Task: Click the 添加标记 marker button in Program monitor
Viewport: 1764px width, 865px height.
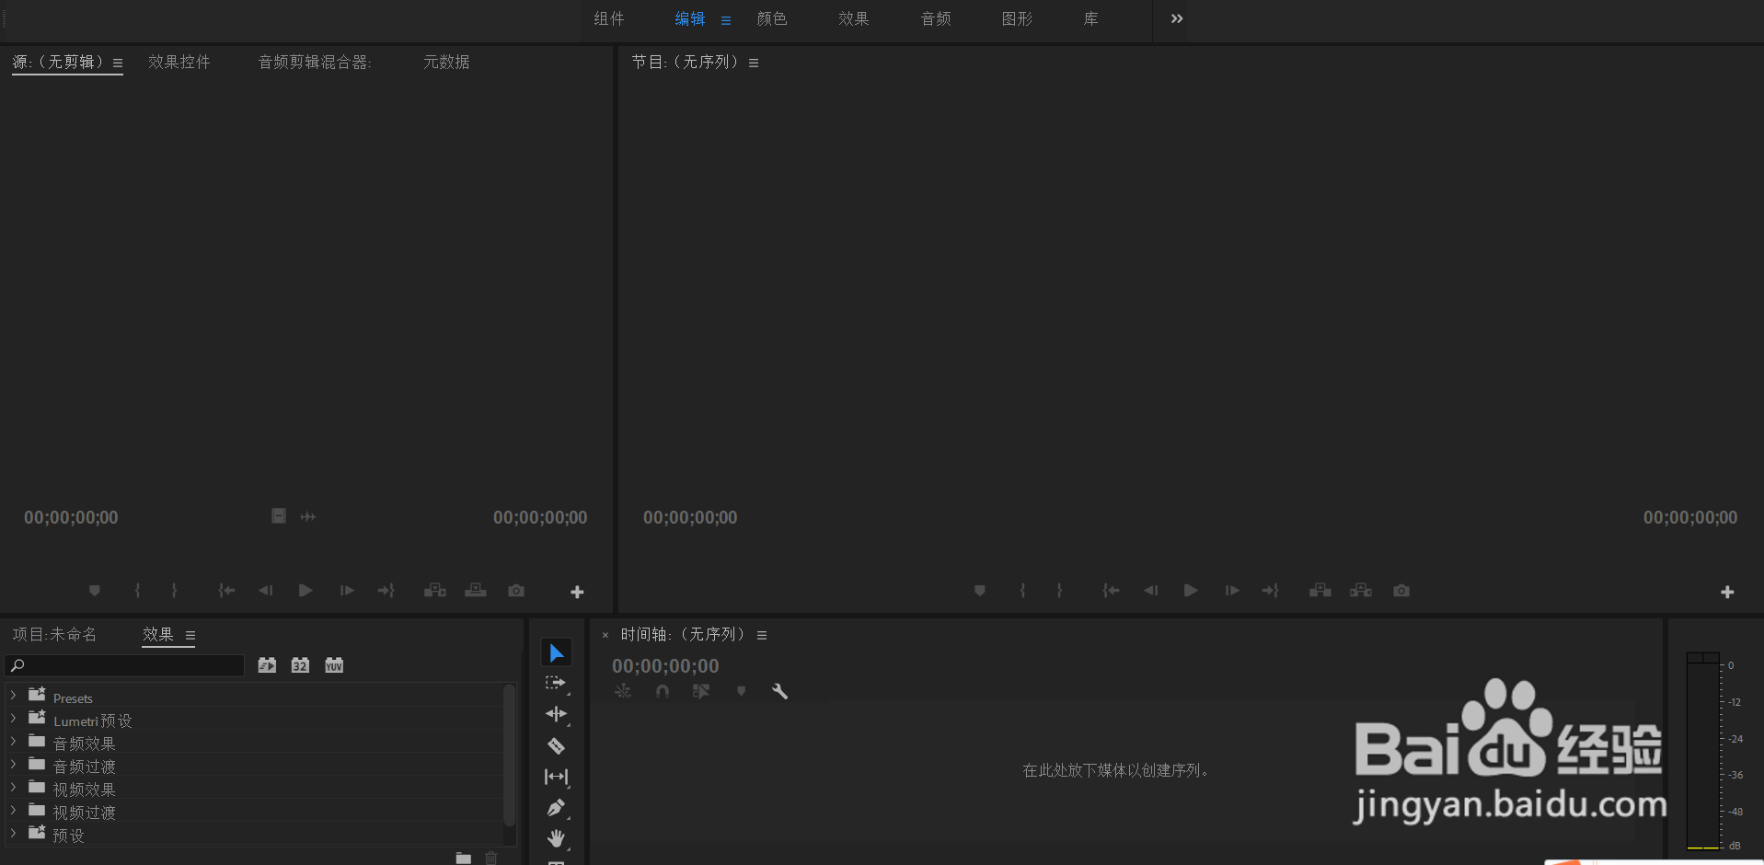Action: click(x=979, y=590)
